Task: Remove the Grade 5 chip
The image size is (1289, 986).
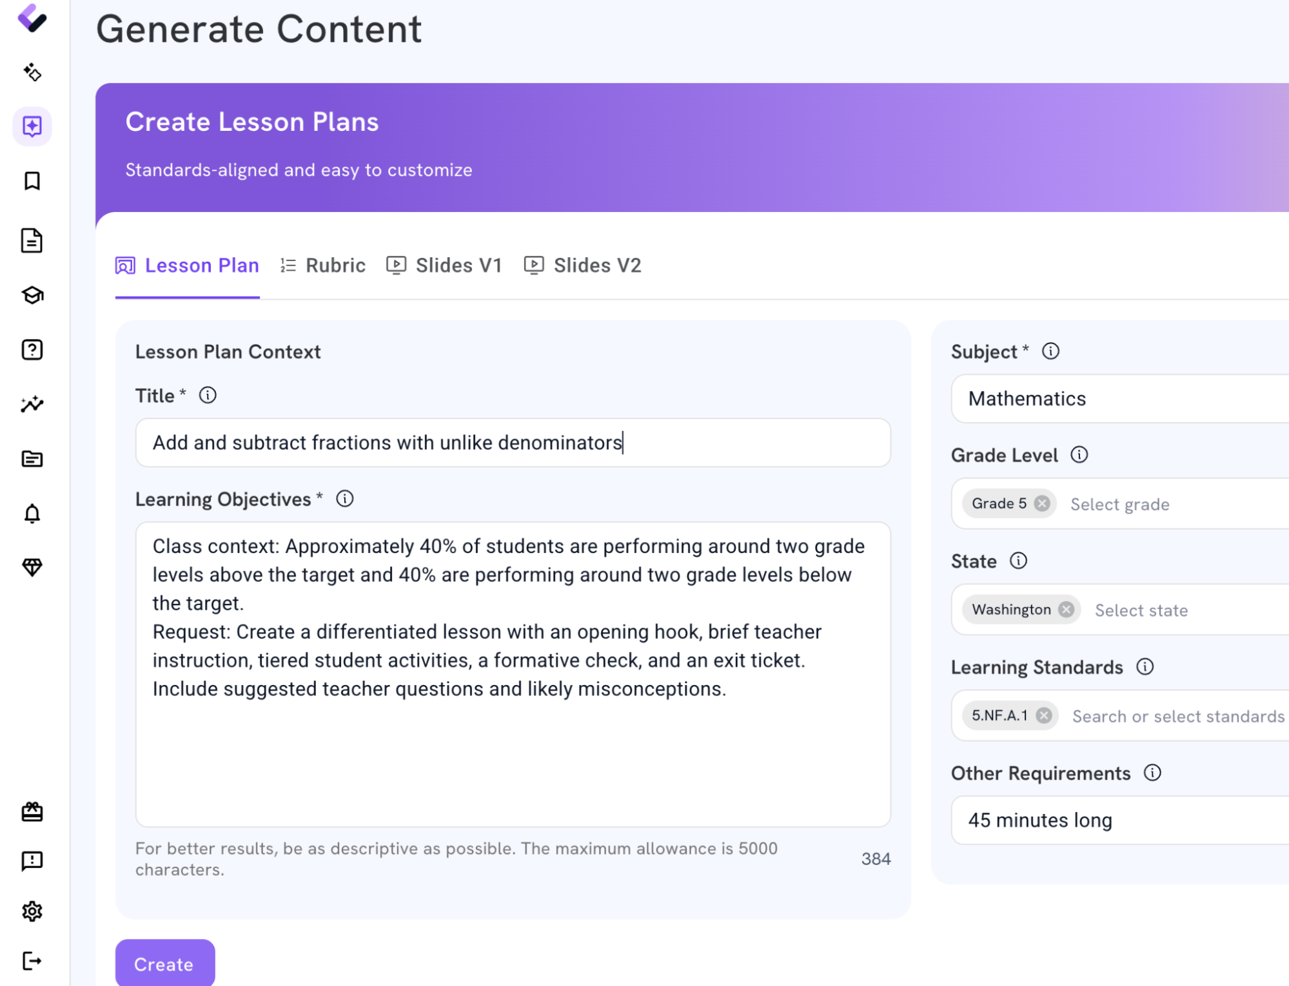Action: coord(1041,503)
